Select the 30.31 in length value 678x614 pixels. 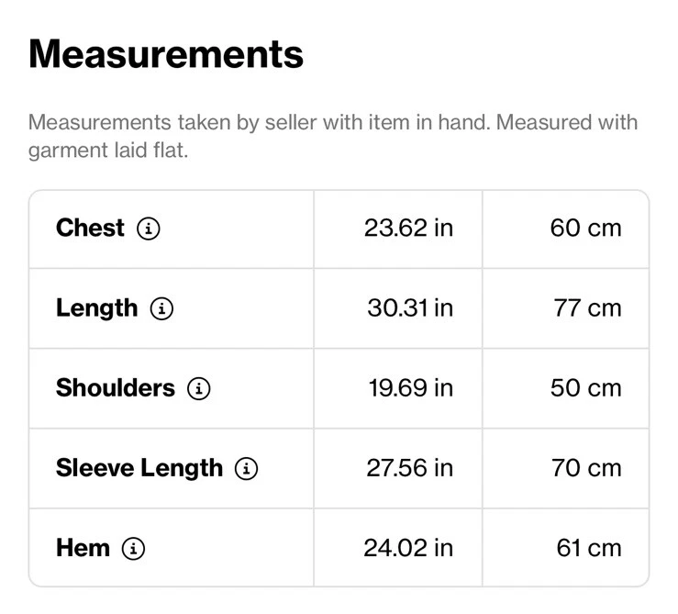410,308
